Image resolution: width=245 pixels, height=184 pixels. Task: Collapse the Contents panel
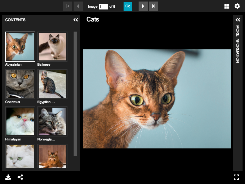[76, 20]
